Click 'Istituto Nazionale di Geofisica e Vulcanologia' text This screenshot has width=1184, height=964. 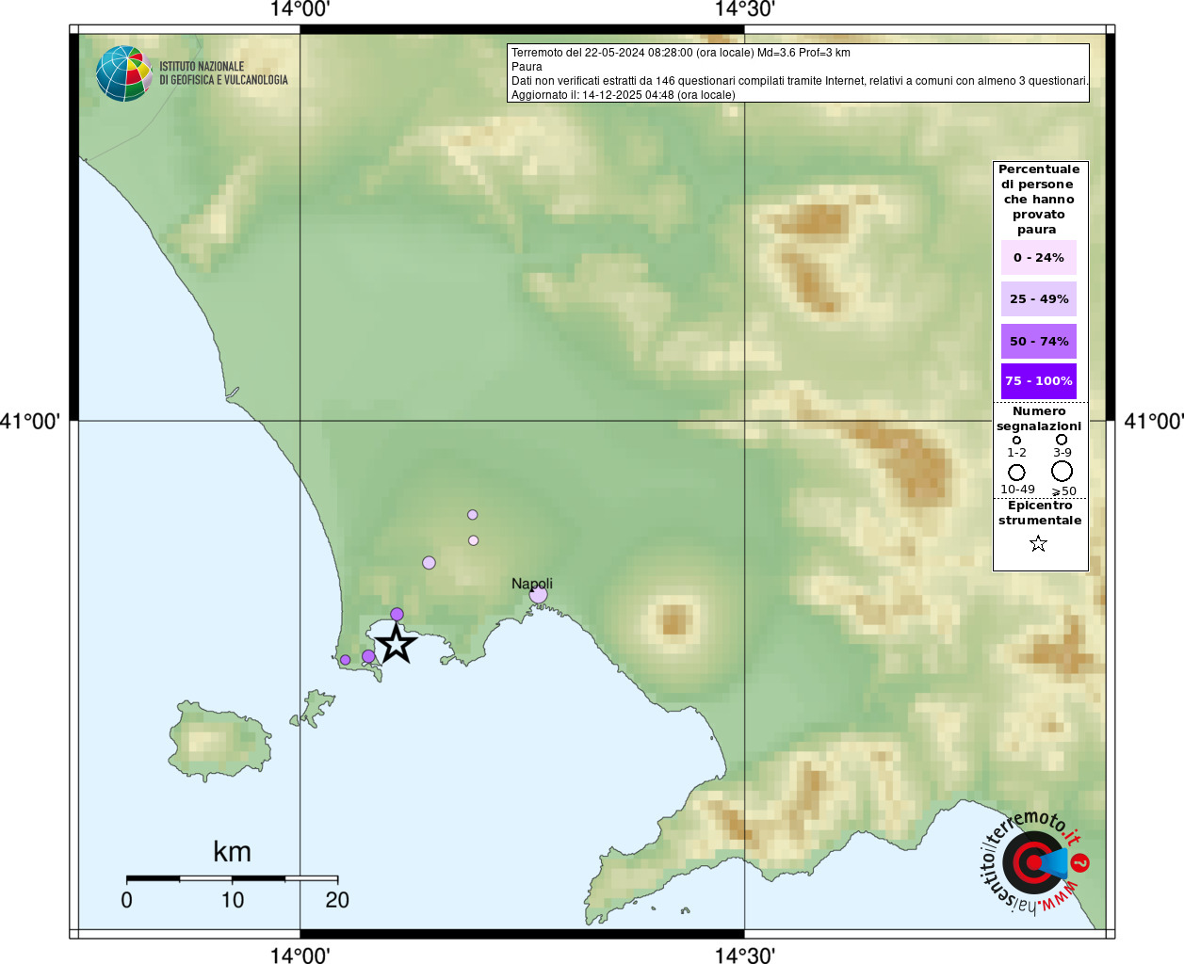tap(223, 73)
